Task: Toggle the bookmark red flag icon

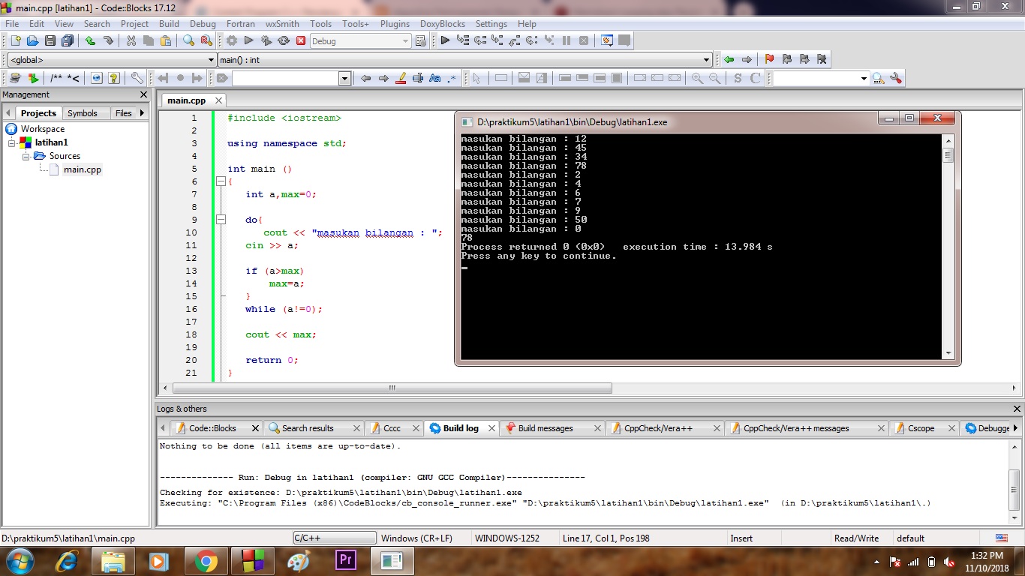Action: [x=769, y=59]
